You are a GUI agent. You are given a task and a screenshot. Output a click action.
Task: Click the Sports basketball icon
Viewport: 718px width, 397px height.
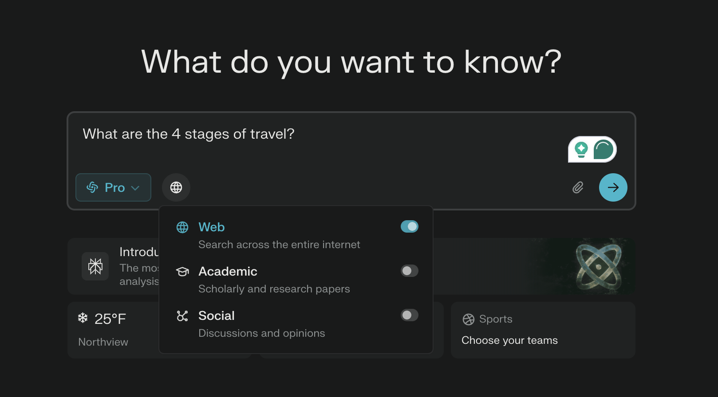pyautogui.click(x=469, y=319)
